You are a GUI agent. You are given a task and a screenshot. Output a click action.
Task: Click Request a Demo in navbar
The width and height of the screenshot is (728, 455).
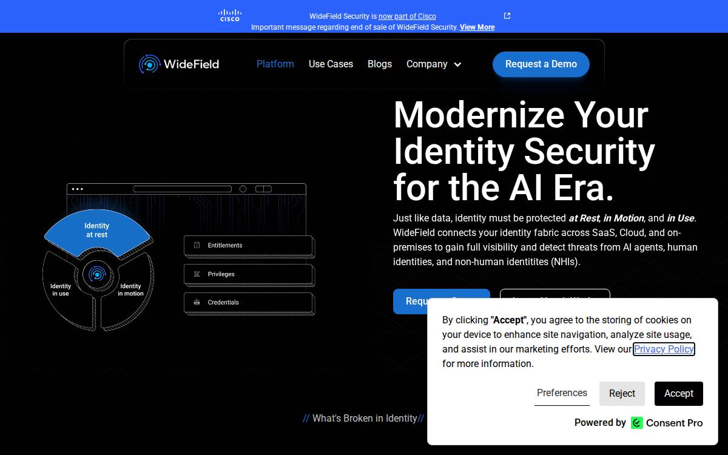click(x=541, y=64)
